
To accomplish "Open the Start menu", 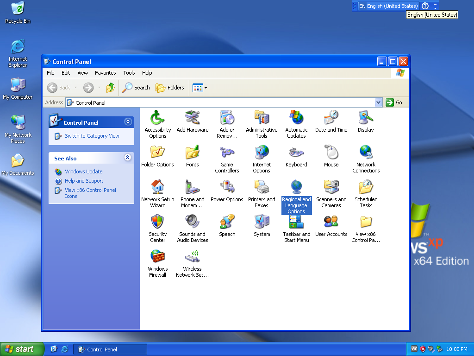I will 22,349.
